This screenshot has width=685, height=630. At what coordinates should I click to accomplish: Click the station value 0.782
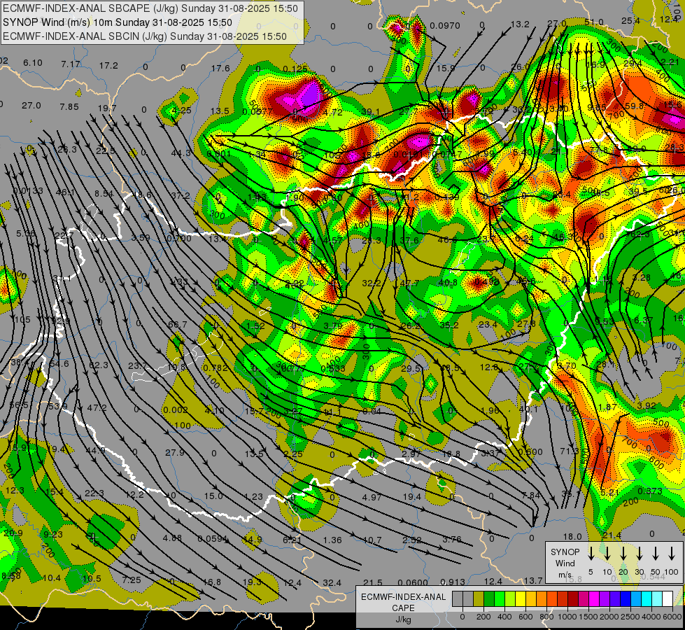[x=216, y=367]
